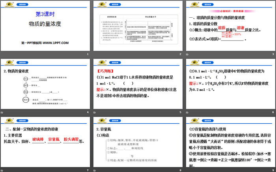The width and height of the screenshot is (276, 172).
Task: Click the blue pill button on slide 1
Action: click(22, 5)
